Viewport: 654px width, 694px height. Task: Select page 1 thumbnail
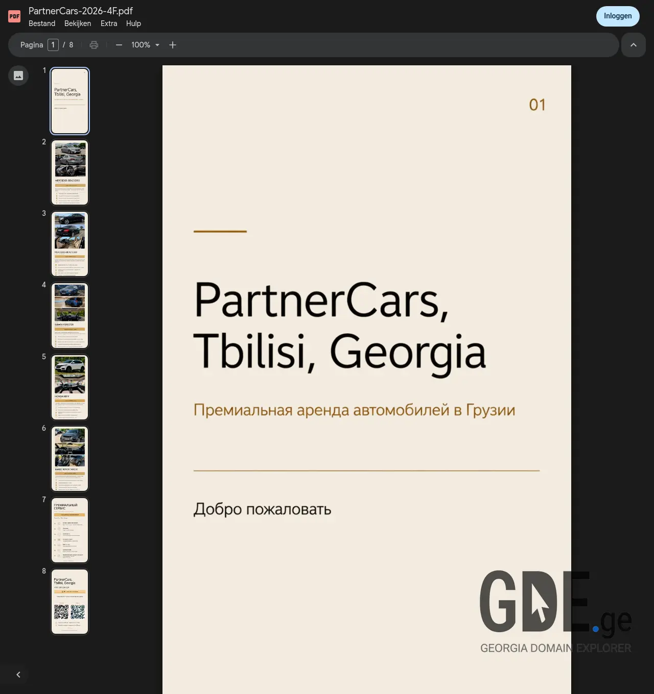point(70,101)
